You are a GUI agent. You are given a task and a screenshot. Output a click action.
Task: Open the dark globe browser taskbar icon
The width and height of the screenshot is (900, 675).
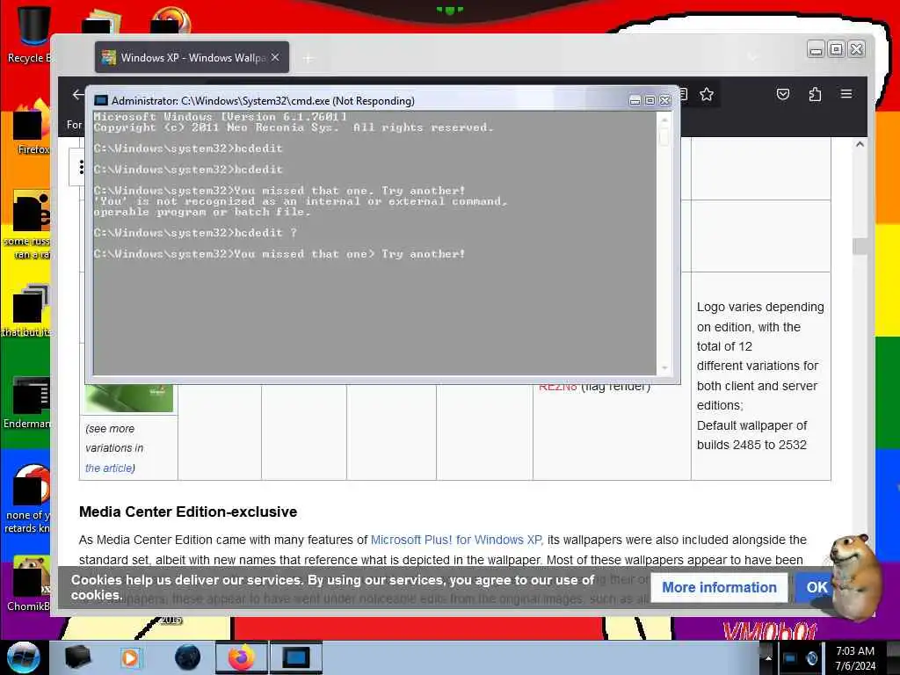click(187, 657)
